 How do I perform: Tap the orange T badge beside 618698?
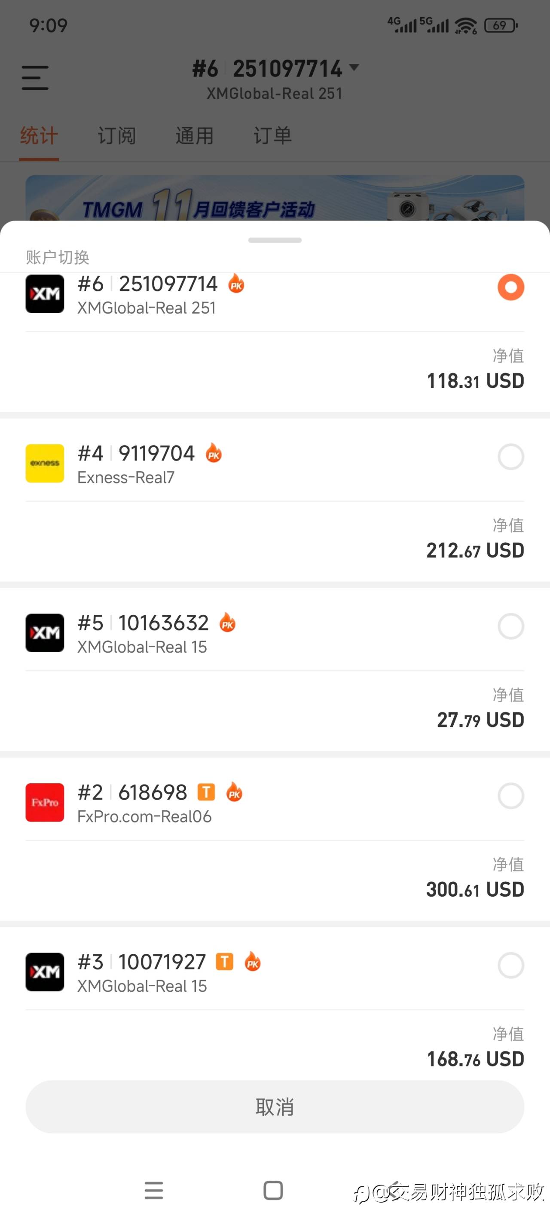tap(206, 792)
